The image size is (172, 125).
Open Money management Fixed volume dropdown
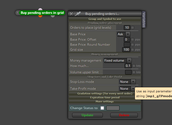118,61
